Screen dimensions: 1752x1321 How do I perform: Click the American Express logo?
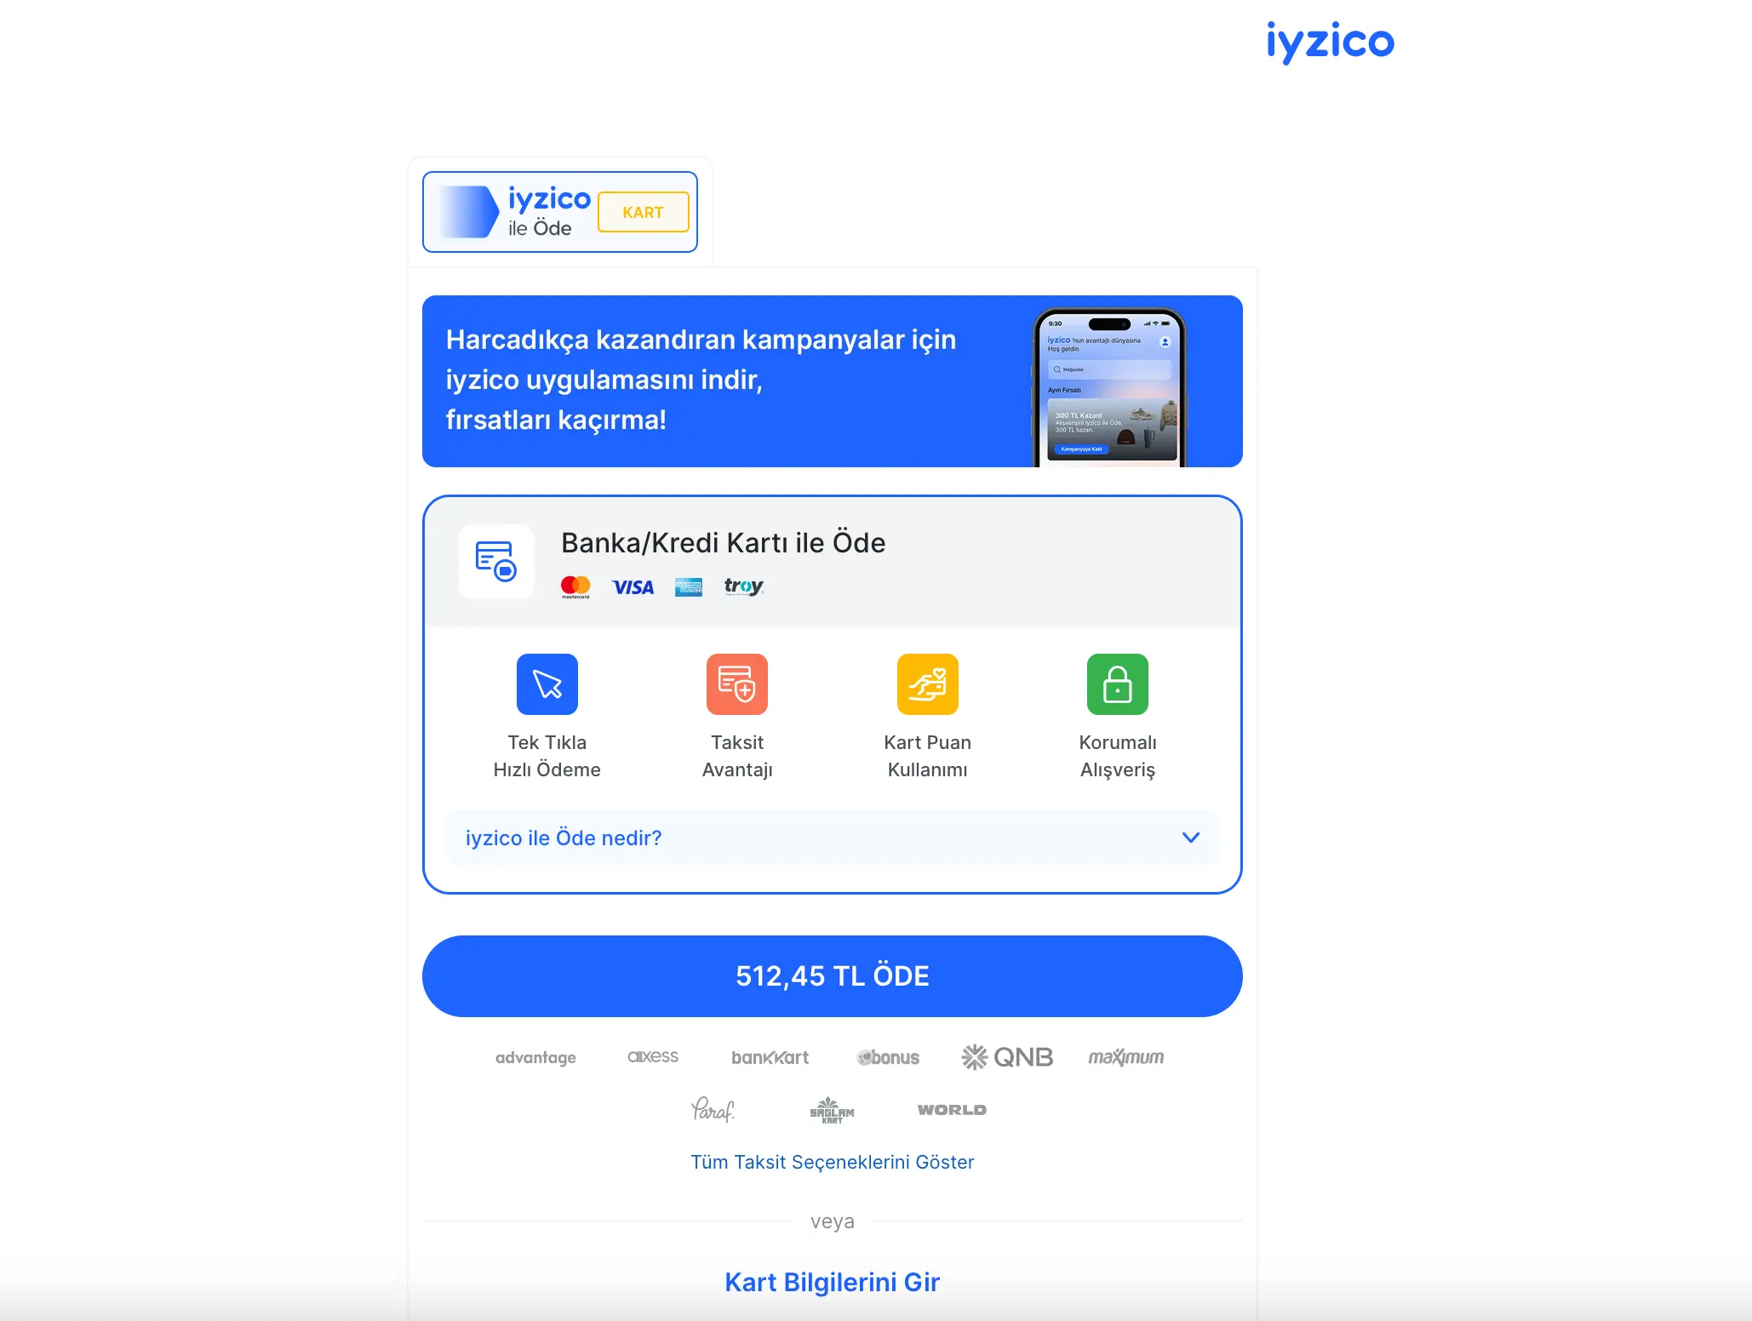689,587
